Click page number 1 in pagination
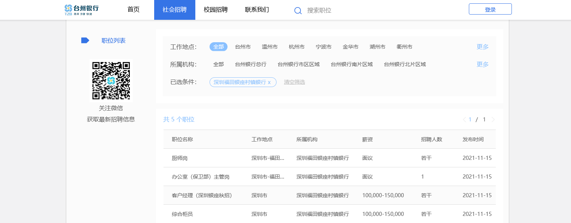Screen dimensions: 571x223 pos(470,120)
